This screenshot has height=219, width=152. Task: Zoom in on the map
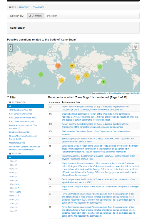11,46
